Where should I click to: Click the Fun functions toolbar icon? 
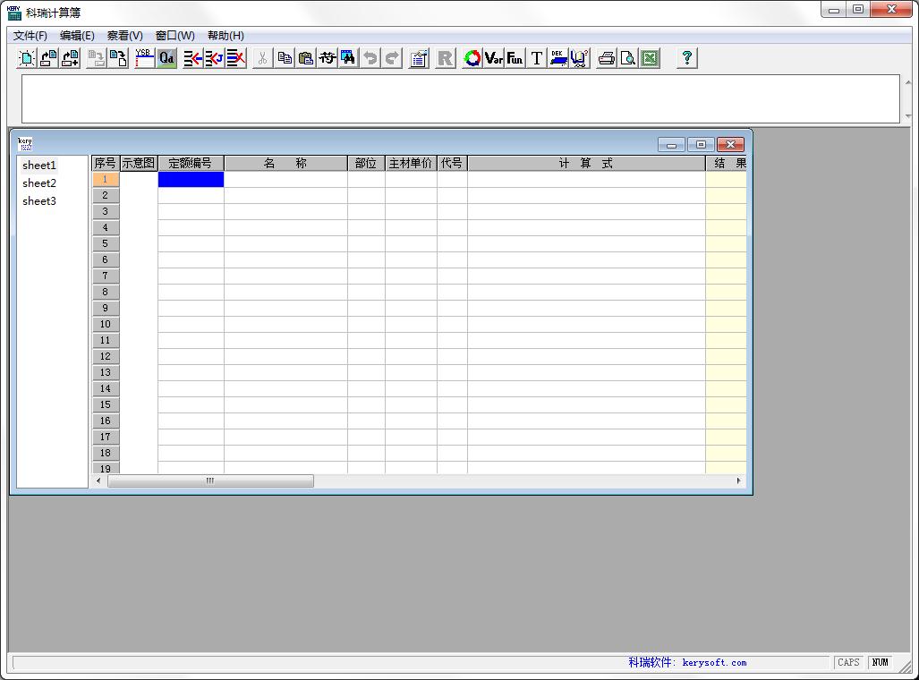pyautogui.click(x=515, y=58)
